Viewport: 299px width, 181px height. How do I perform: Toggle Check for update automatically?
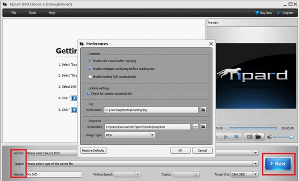[x=88, y=94]
